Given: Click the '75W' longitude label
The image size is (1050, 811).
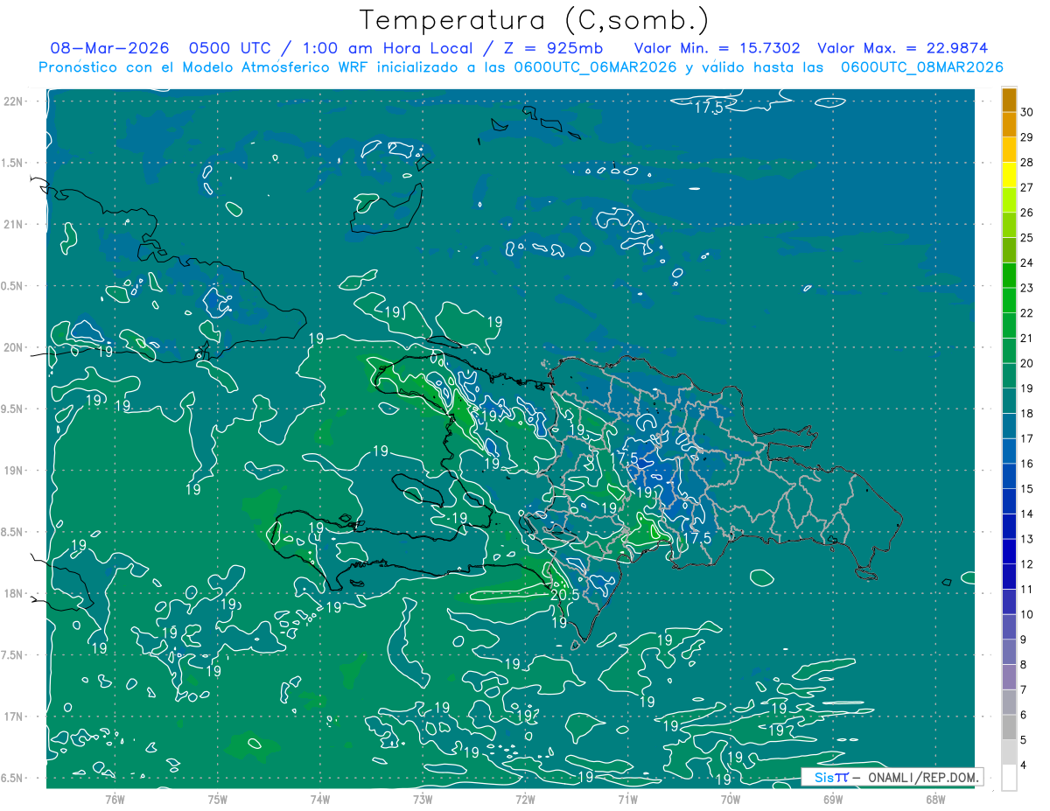Looking at the screenshot, I should tap(218, 799).
